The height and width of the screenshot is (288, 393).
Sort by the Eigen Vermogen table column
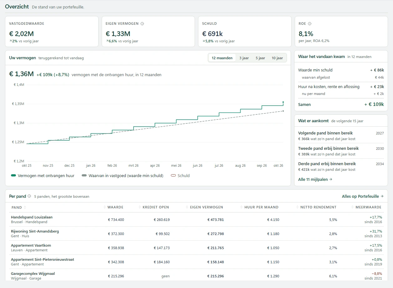205,207
